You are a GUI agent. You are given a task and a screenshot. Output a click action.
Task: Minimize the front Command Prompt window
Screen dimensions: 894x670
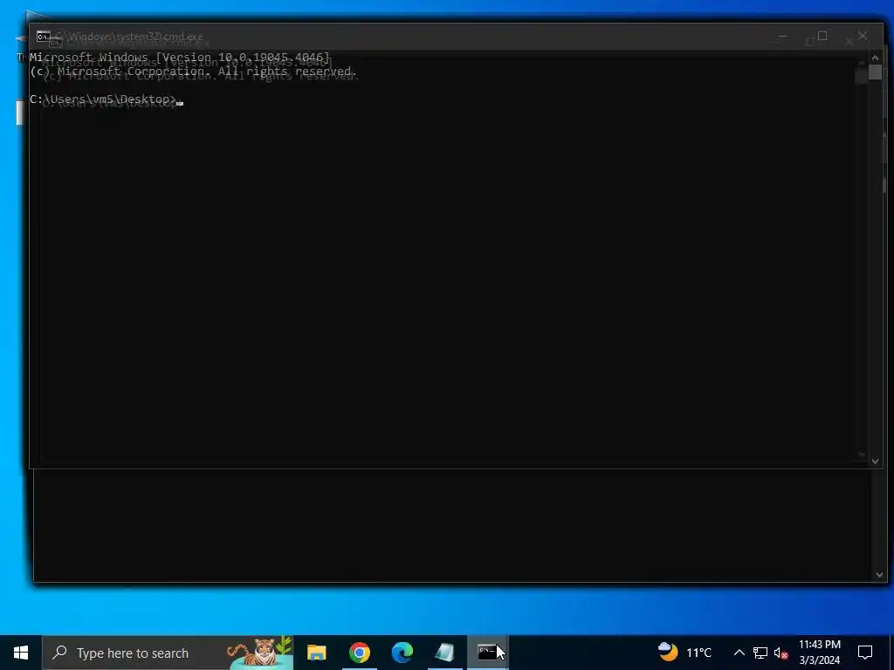tap(783, 36)
